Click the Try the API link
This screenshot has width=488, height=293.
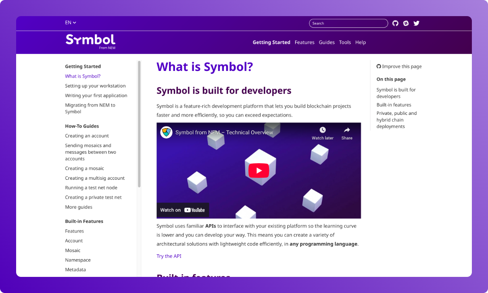[x=169, y=256]
